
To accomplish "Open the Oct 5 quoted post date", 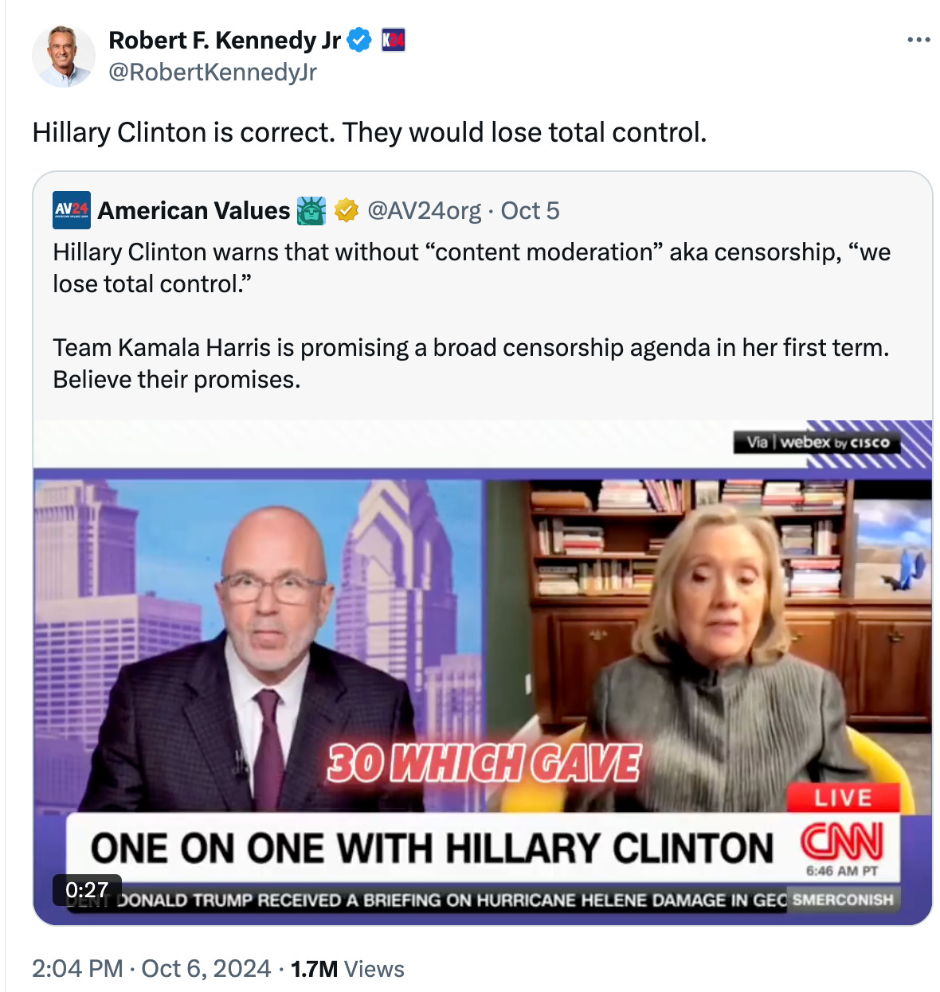I will pos(530,210).
